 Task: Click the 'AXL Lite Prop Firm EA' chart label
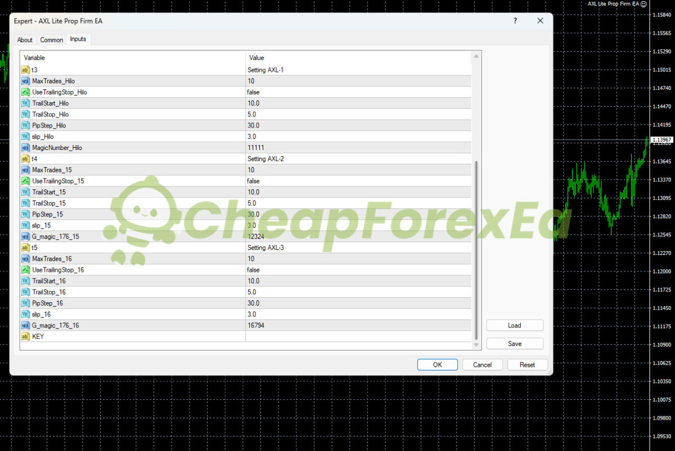613,4
